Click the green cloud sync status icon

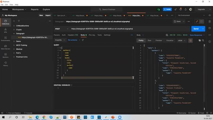click(x=158, y=9)
